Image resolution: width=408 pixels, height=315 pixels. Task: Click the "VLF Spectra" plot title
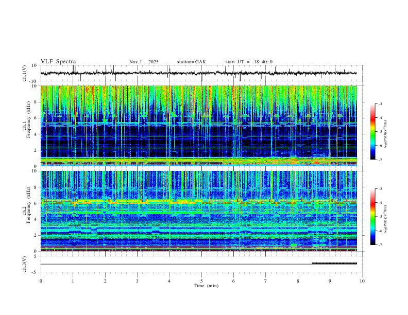58,62
